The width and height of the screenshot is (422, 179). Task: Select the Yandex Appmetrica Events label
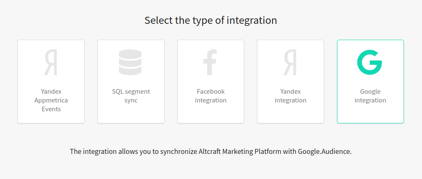coord(51,100)
